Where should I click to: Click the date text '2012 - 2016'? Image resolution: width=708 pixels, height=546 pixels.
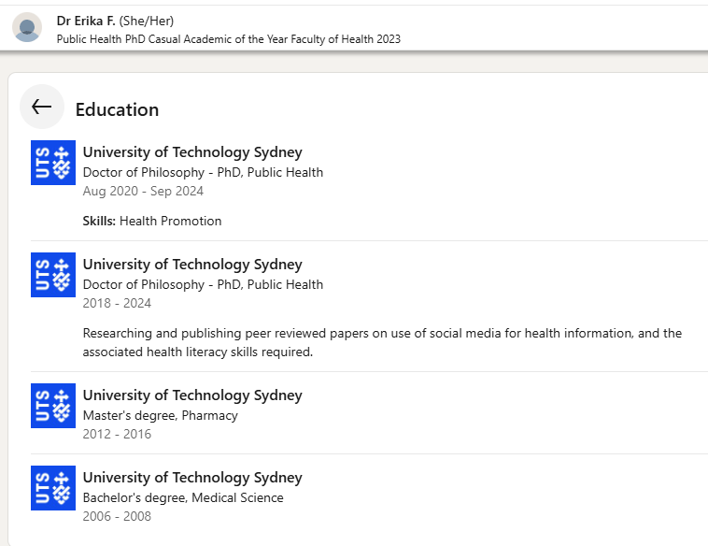117,435
